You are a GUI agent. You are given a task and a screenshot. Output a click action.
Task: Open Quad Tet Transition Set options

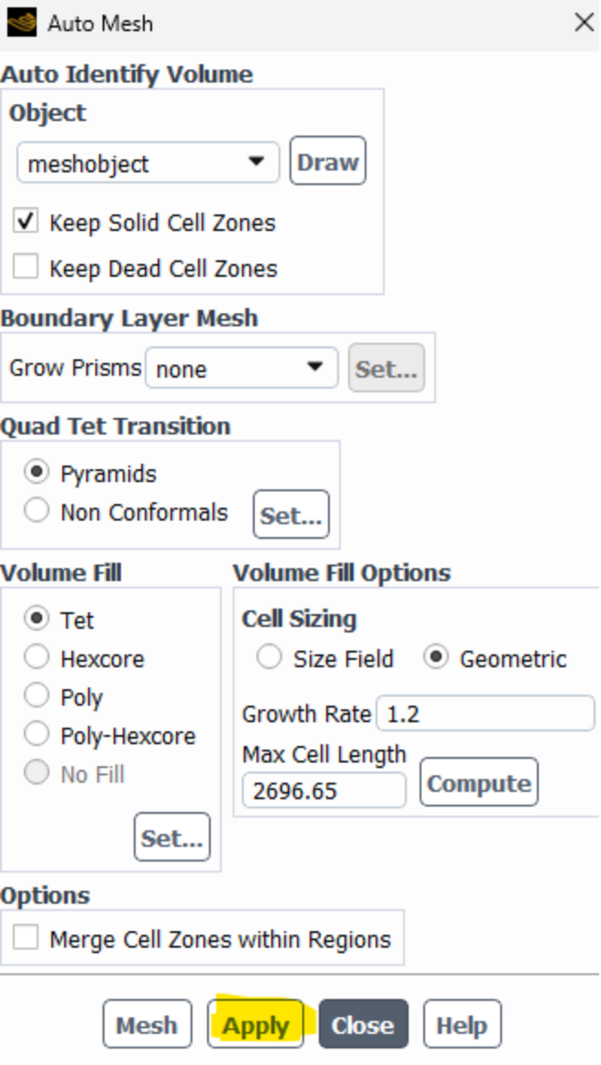coord(290,515)
